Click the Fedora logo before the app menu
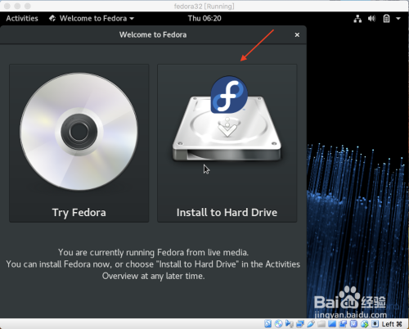The height and width of the screenshot is (329, 409). [52, 18]
